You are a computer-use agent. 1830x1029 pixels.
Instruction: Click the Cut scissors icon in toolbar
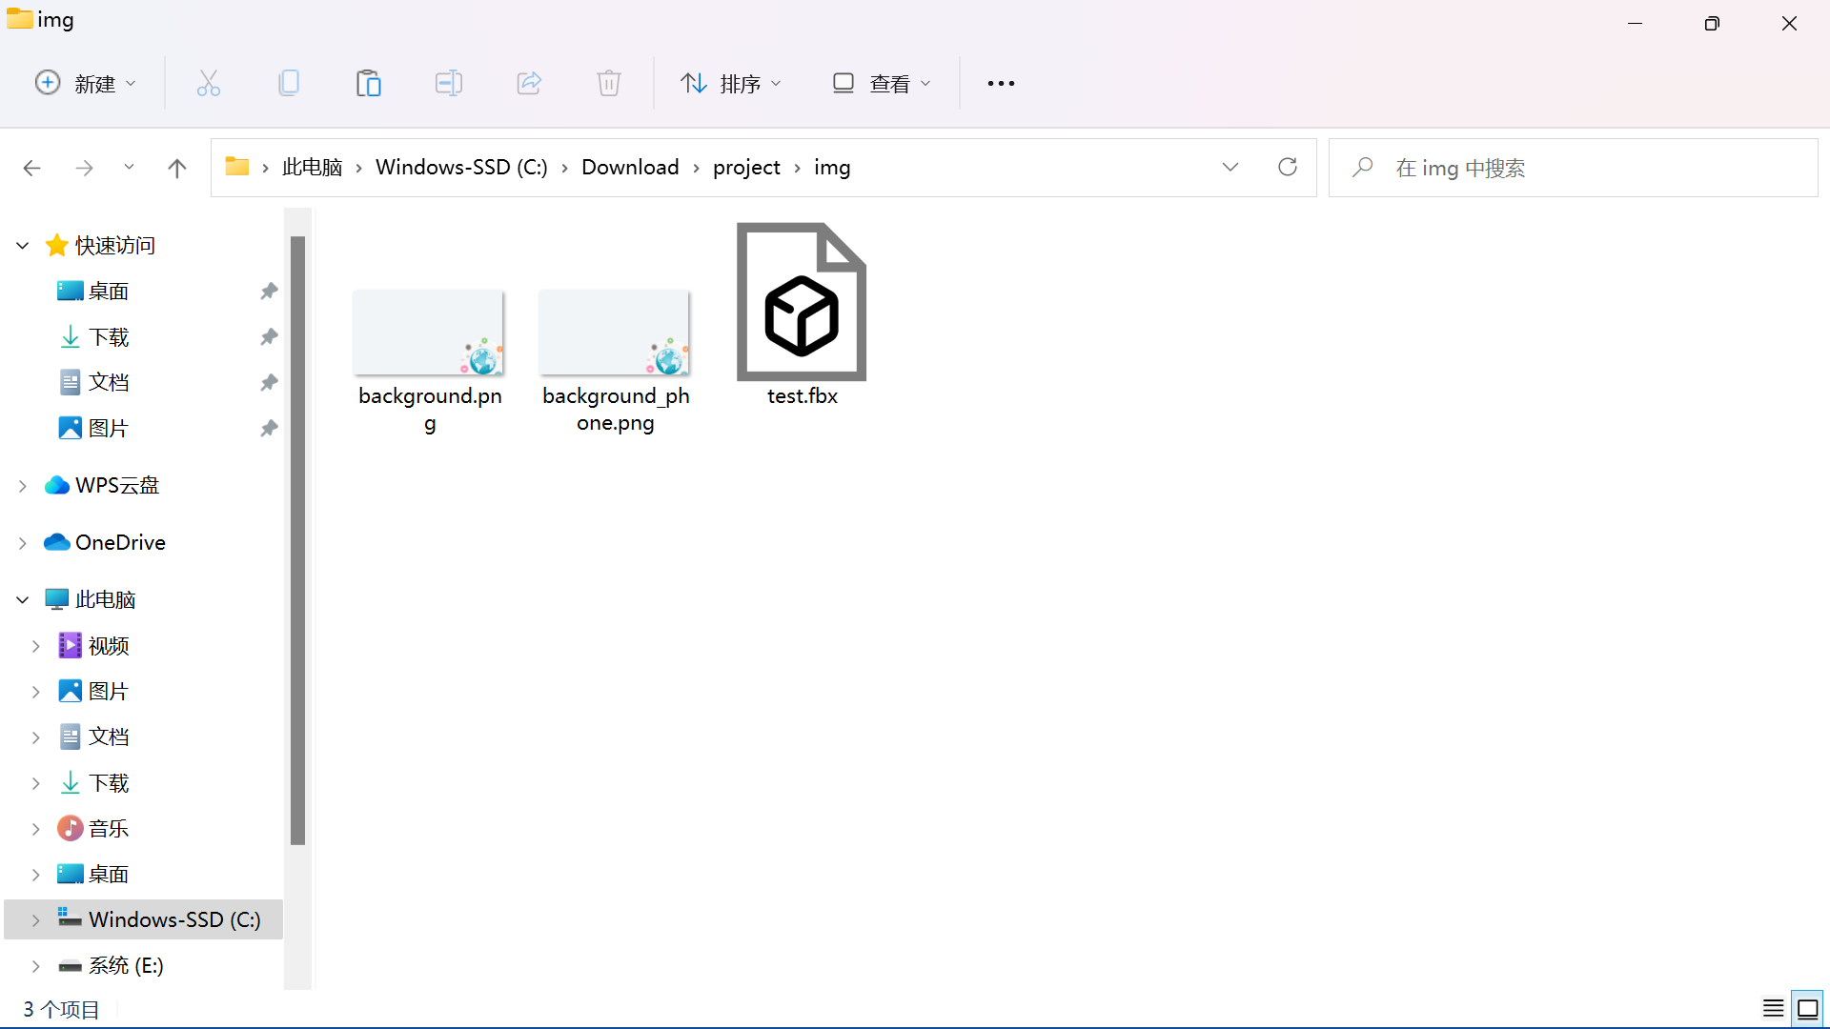coord(208,84)
